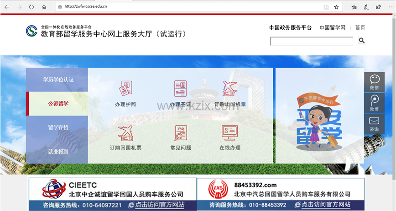Viewport: 396px width, 211px height.
Task: Click the 咨询 envelope sidebar icon
Action: click(374, 124)
